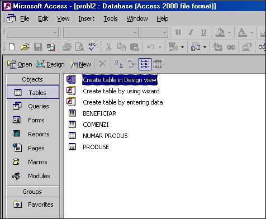Click the Analyze toolbar icon
266x219 pixels.
click(x=196, y=47)
